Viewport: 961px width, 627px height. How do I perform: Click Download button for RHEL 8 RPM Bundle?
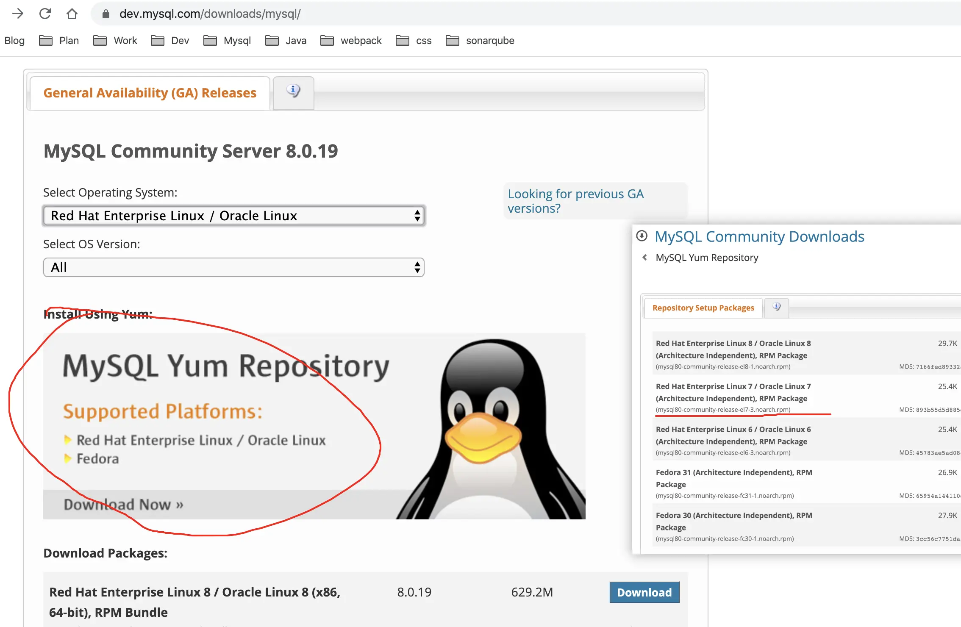tap(644, 592)
